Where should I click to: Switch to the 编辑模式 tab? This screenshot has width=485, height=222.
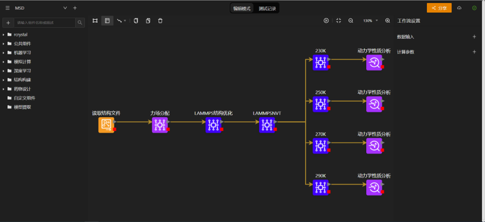click(x=242, y=9)
